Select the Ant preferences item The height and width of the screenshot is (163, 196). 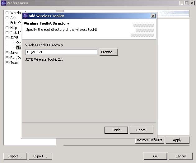[x=13, y=18]
